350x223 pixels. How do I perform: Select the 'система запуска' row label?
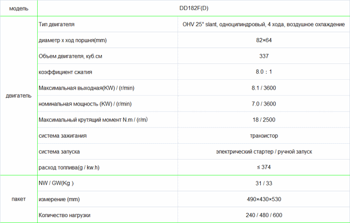59,151
